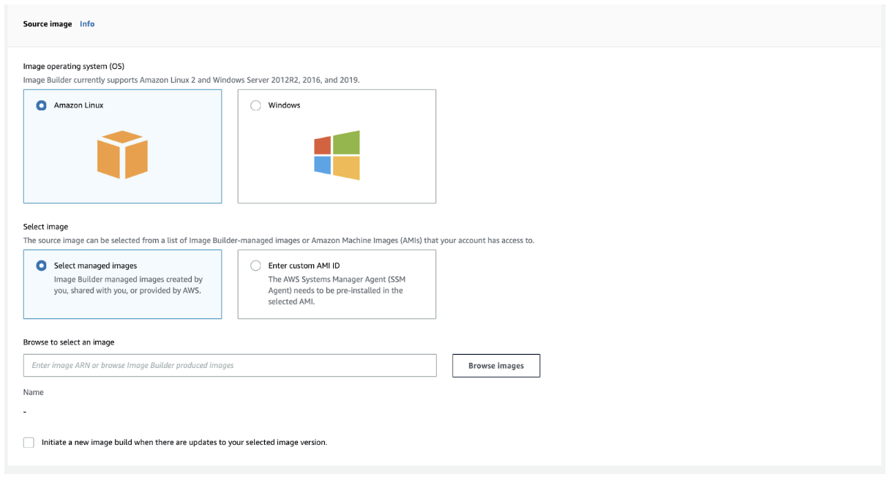Click the Amazon Linux orange box icon
This screenshot has height=477, width=887.
tap(122, 154)
